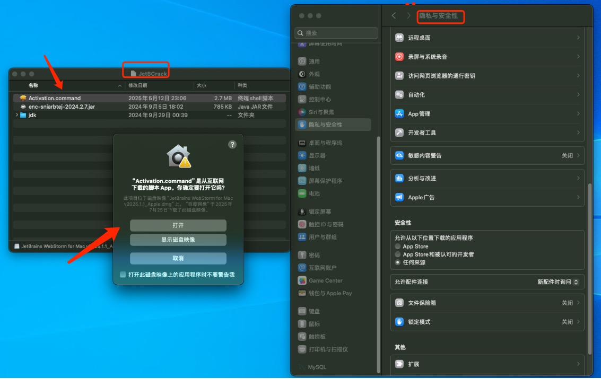Click the Game Center icon in sidebar
Viewport: 601px width, 379px height.
click(302, 280)
